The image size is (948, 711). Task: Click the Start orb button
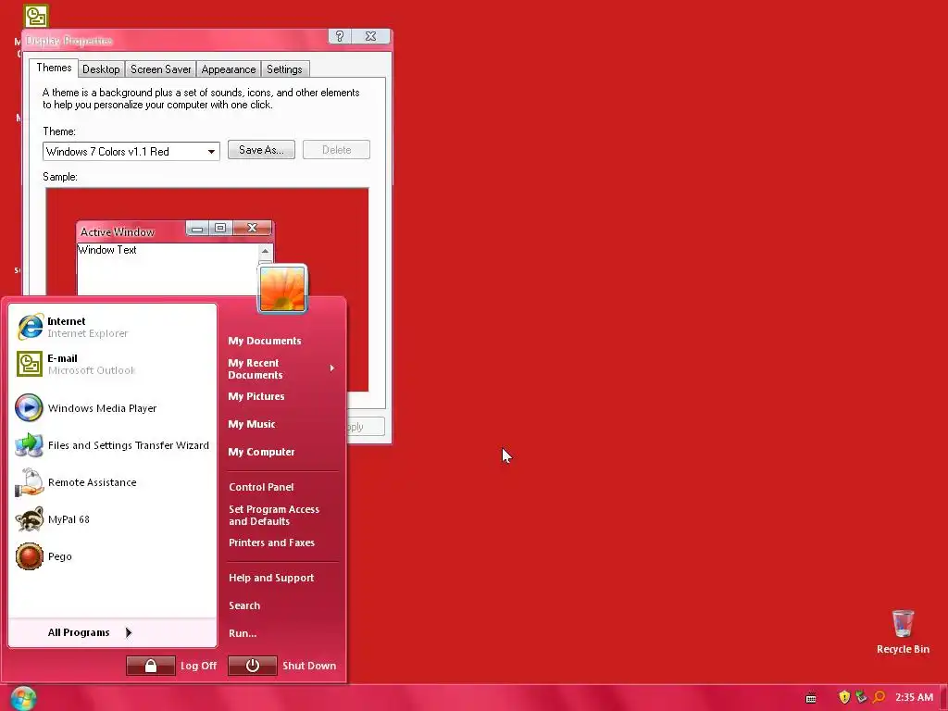(23, 698)
